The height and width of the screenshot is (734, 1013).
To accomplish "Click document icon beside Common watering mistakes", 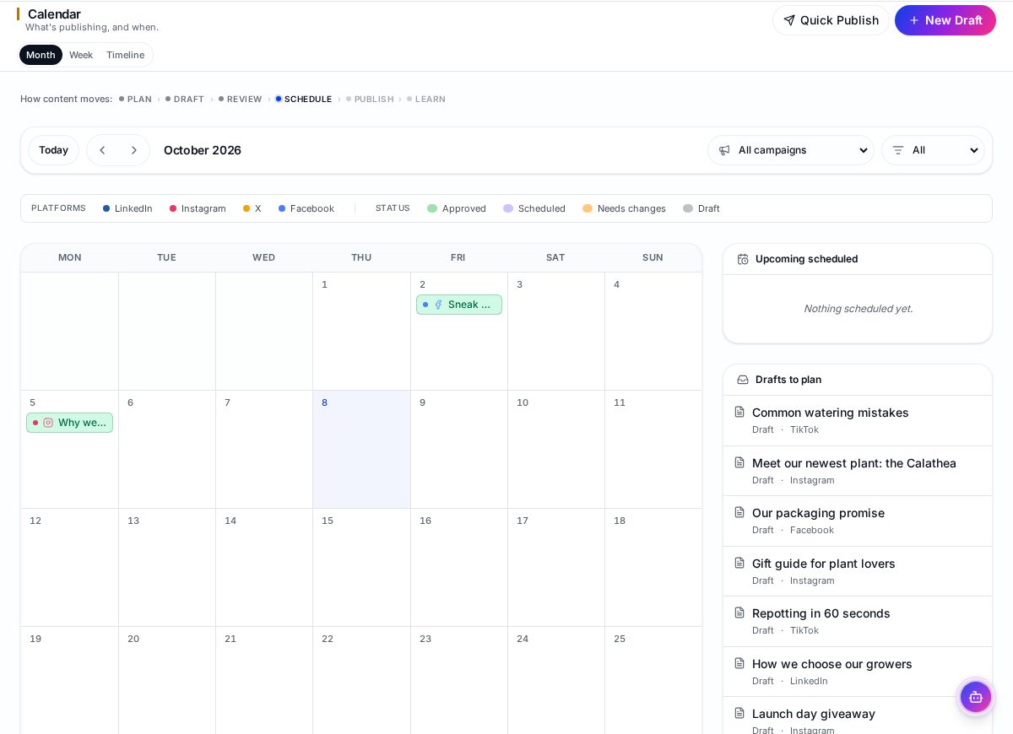I will coord(739,412).
